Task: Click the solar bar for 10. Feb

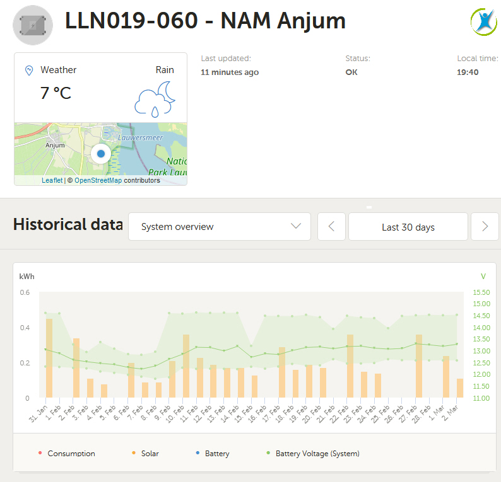Action: [186, 366]
